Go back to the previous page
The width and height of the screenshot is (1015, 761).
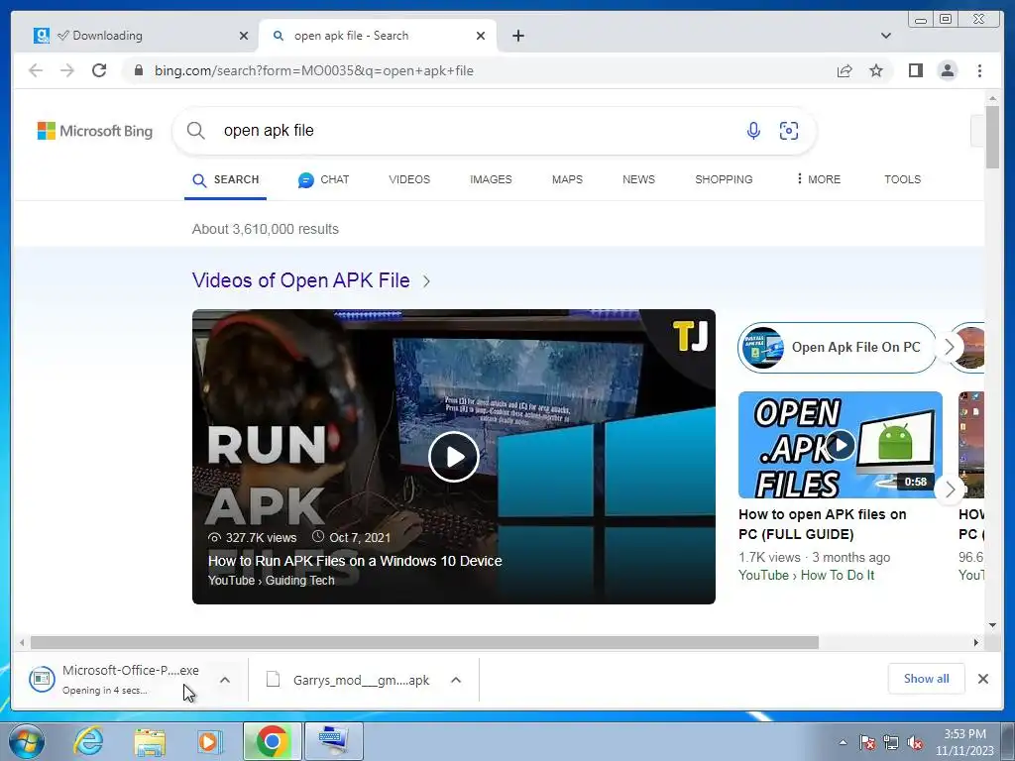click(36, 70)
